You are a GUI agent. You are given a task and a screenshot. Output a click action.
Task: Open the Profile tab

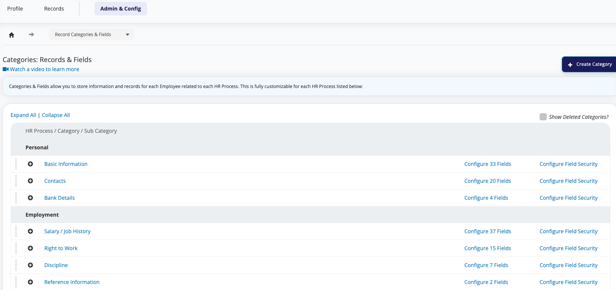(x=15, y=9)
